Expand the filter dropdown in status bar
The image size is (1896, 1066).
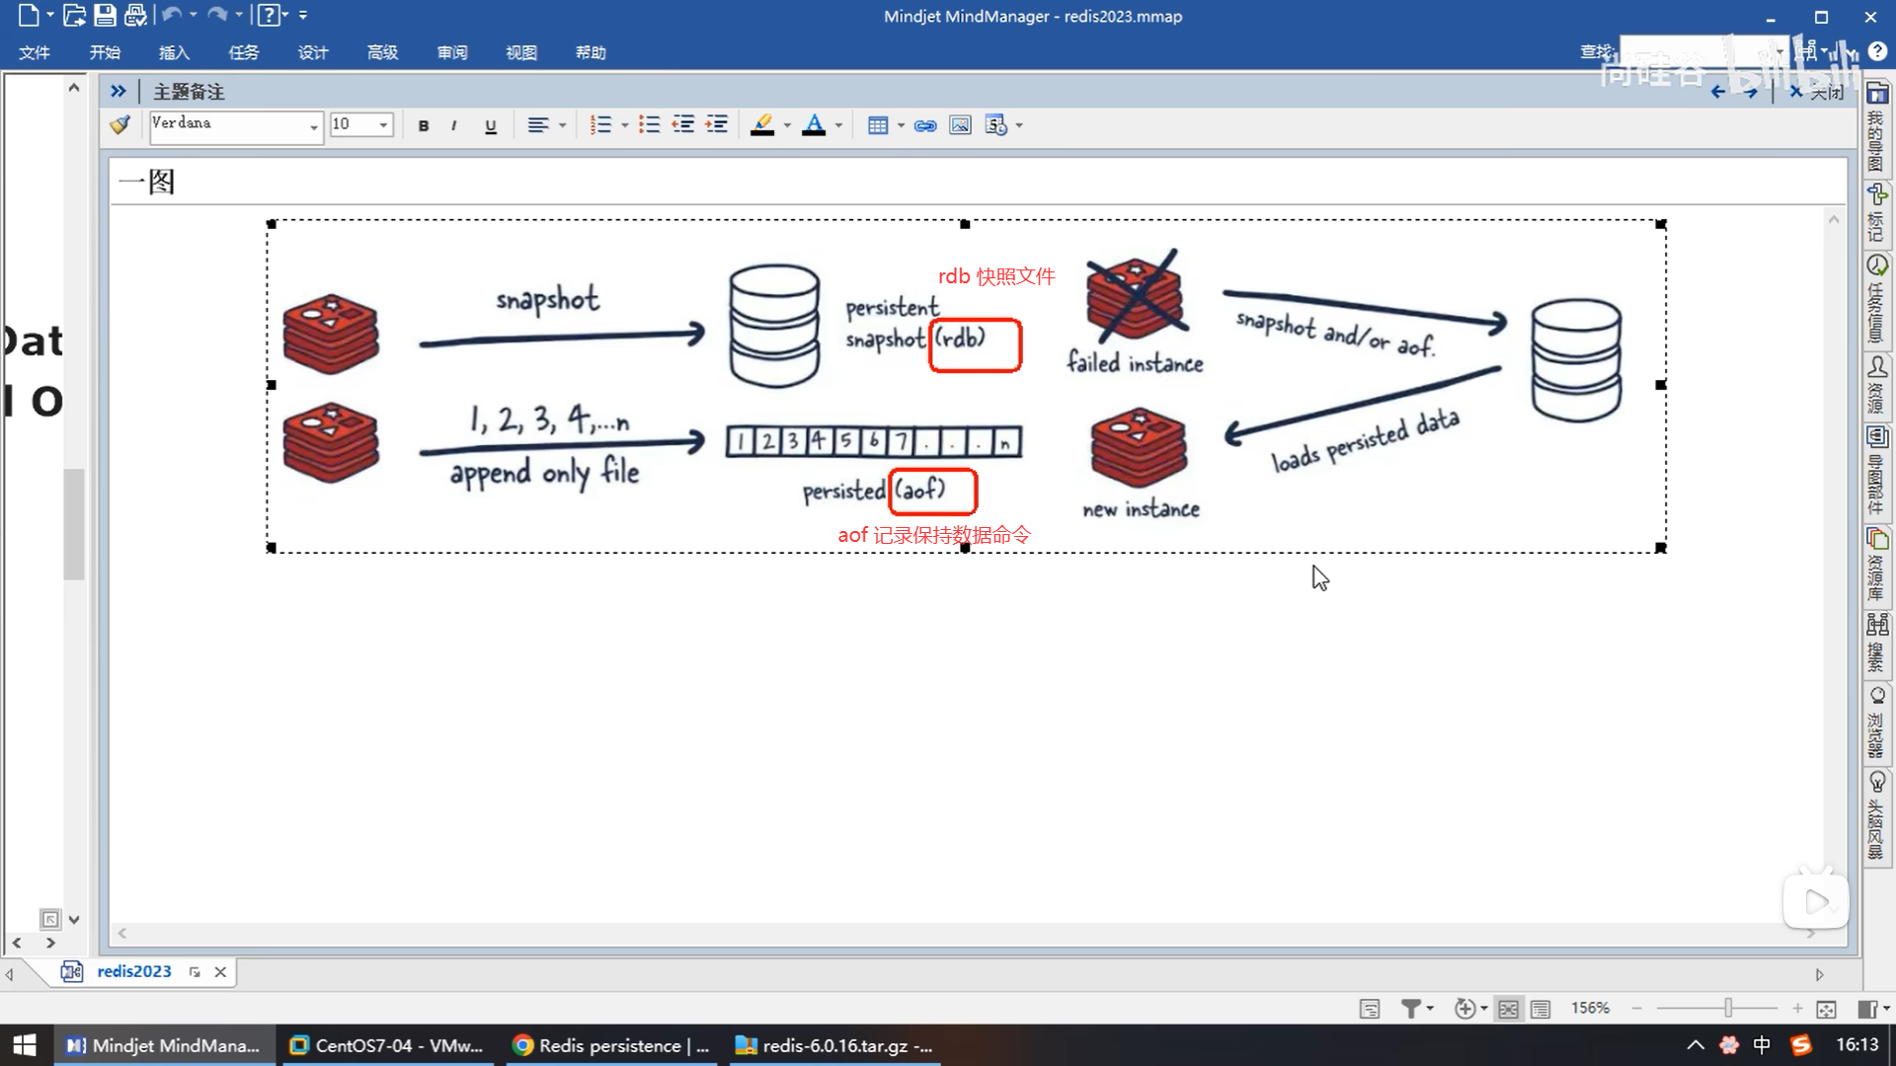(x=1430, y=1009)
